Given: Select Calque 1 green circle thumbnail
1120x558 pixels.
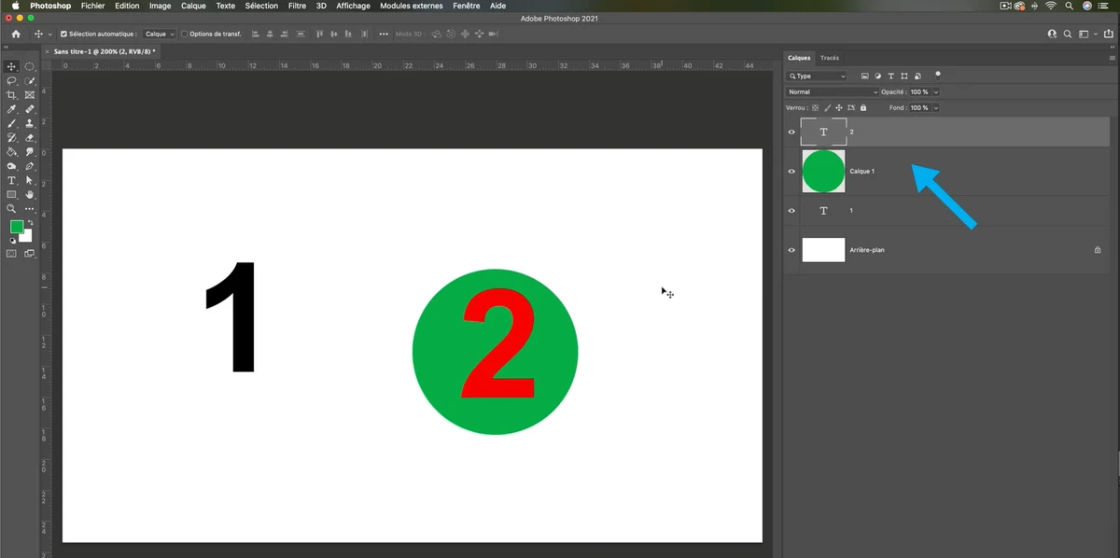Looking at the screenshot, I should click(x=823, y=172).
